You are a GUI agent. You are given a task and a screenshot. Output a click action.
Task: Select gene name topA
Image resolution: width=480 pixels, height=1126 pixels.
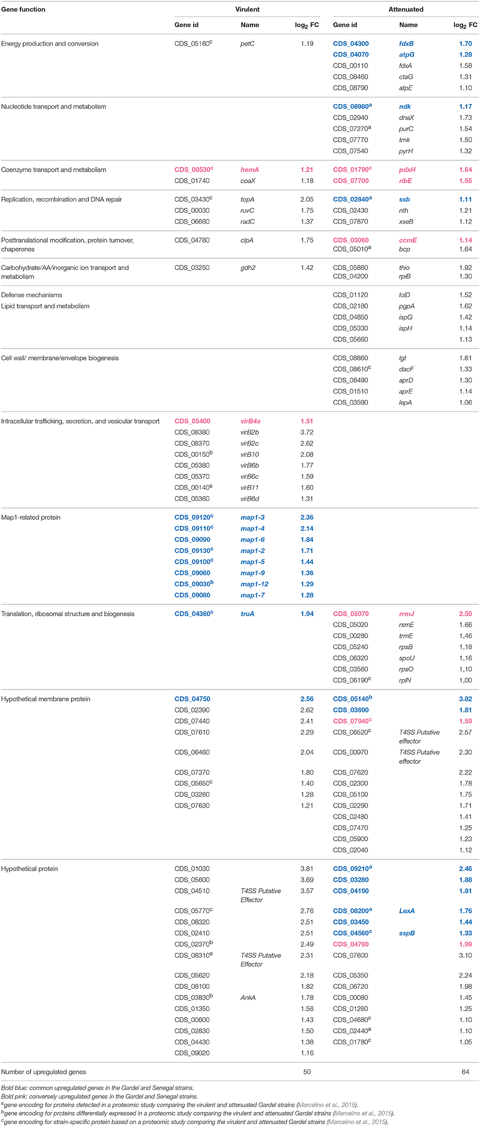[x=248, y=199]
